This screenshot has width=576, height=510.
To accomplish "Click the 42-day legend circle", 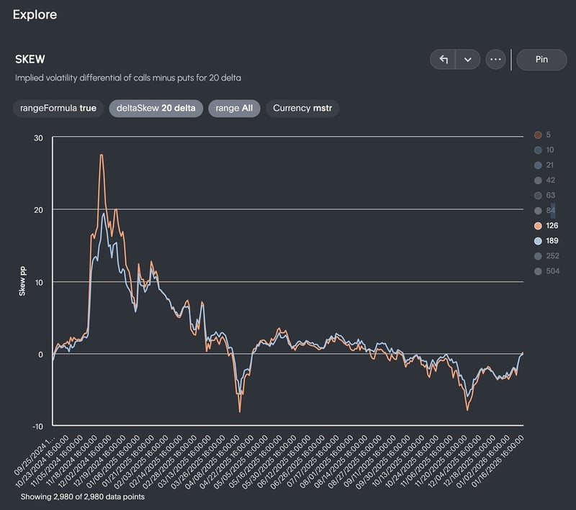I will (539, 180).
